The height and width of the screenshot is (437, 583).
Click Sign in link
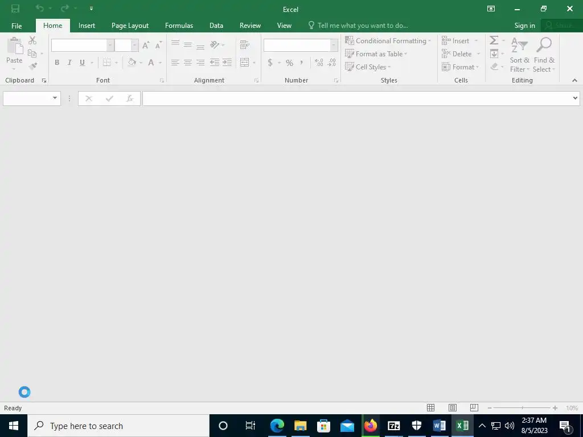(x=524, y=26)
